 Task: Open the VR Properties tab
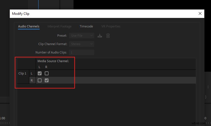(111, 26)
